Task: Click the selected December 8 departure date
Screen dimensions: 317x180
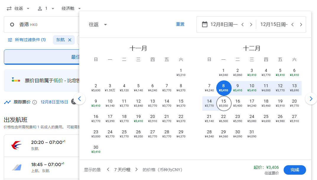Action: tap(223, 88)
